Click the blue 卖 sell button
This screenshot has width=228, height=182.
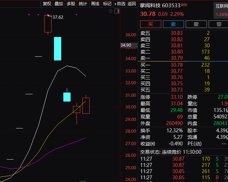click(173, 24)
